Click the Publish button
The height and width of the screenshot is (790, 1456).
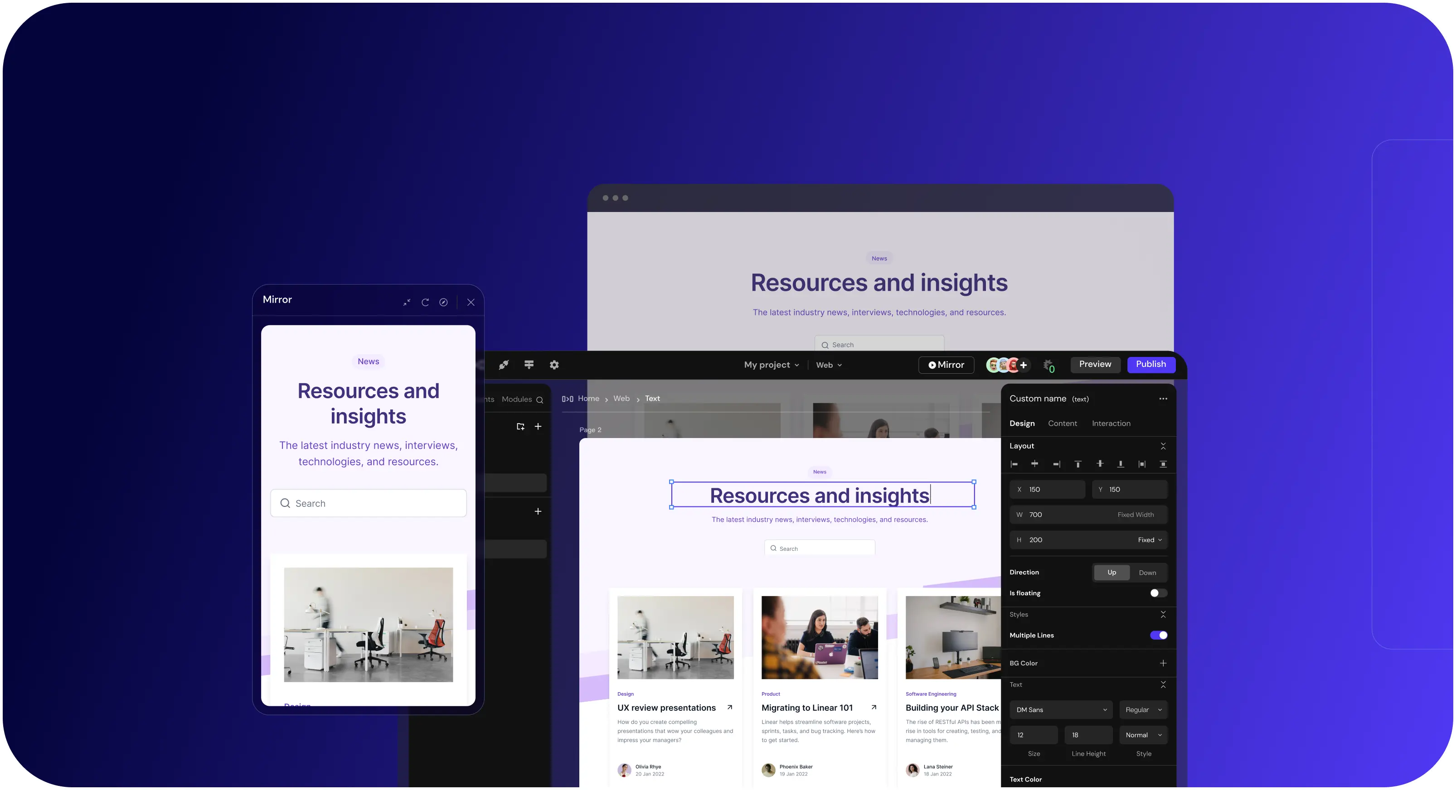[1151, 364]
